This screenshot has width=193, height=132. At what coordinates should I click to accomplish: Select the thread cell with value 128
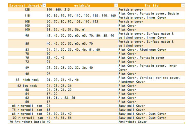click(x=27, y=10)
